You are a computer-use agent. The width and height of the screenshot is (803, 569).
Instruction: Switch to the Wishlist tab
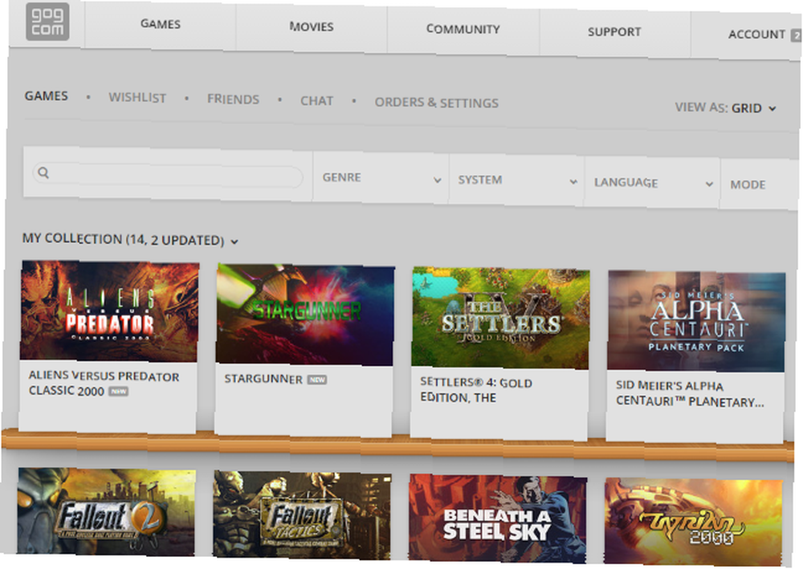137,97
